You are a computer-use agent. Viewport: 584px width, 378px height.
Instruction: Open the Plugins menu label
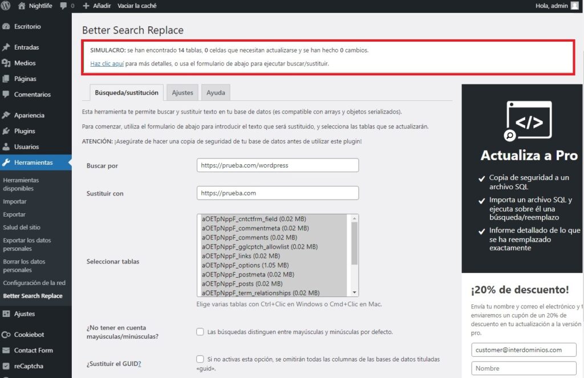(25, 131)
